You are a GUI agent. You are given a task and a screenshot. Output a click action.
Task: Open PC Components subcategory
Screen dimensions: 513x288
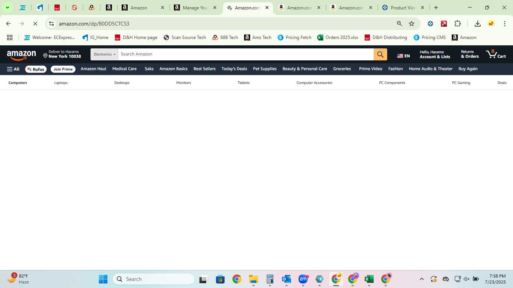click(392, 83)
